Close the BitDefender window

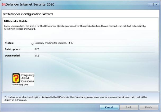pos(156,4)
